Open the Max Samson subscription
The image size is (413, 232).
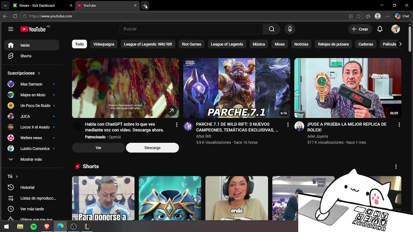[32, 84]
